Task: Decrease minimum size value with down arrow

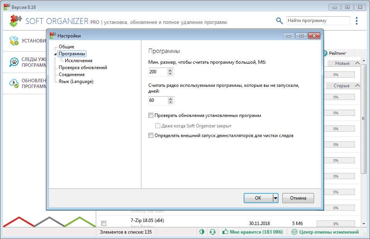Action: tap(170, 74)
